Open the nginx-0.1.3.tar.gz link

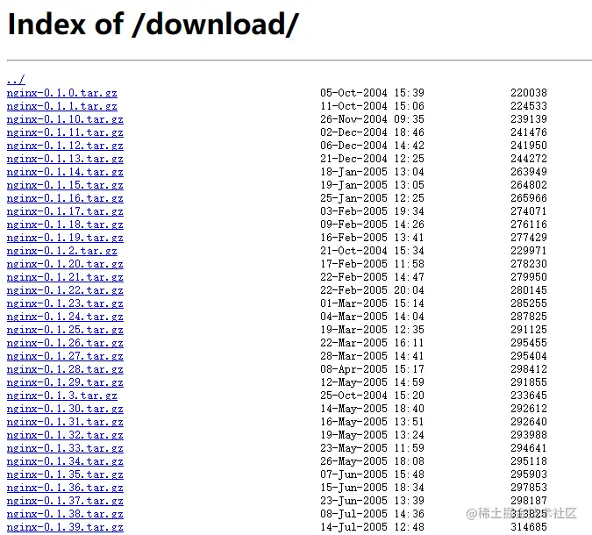click(x=62, y=396)
